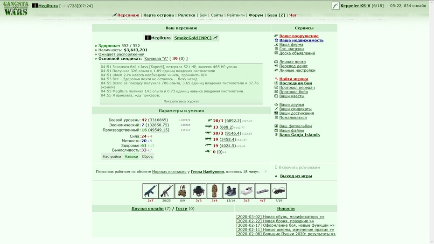434x244 pixels.
Task: Open the first rifle equipment slot 2/7
Action: tap(151, 191)
